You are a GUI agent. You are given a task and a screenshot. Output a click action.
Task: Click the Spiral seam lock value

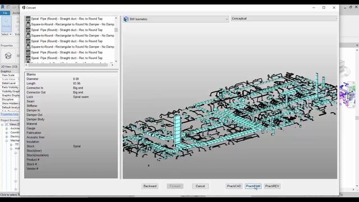point(81,97)
